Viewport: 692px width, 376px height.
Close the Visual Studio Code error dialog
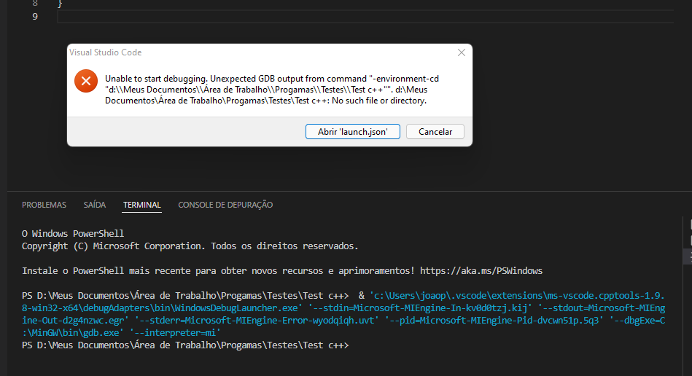(462, 52)
